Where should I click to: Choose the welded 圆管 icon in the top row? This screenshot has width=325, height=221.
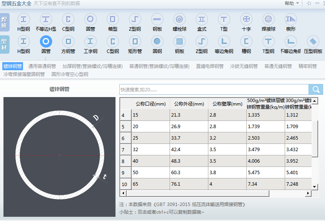tap(91, 20)
